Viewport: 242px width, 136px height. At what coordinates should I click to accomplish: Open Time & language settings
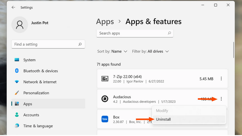click(48, 126)
